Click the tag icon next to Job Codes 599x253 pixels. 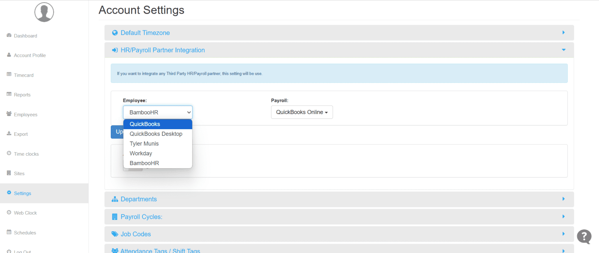coord(115,234)
